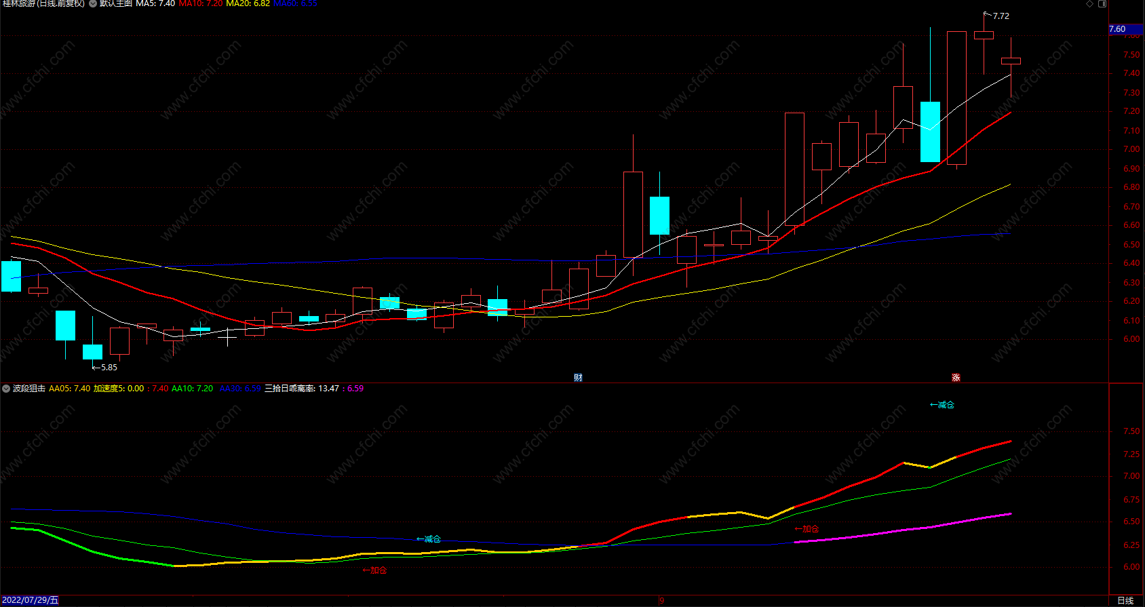Viewport: 1145px width, 607px height.
Task: Open the main chart indicator dropdown arrow
Action: [93, 3]
